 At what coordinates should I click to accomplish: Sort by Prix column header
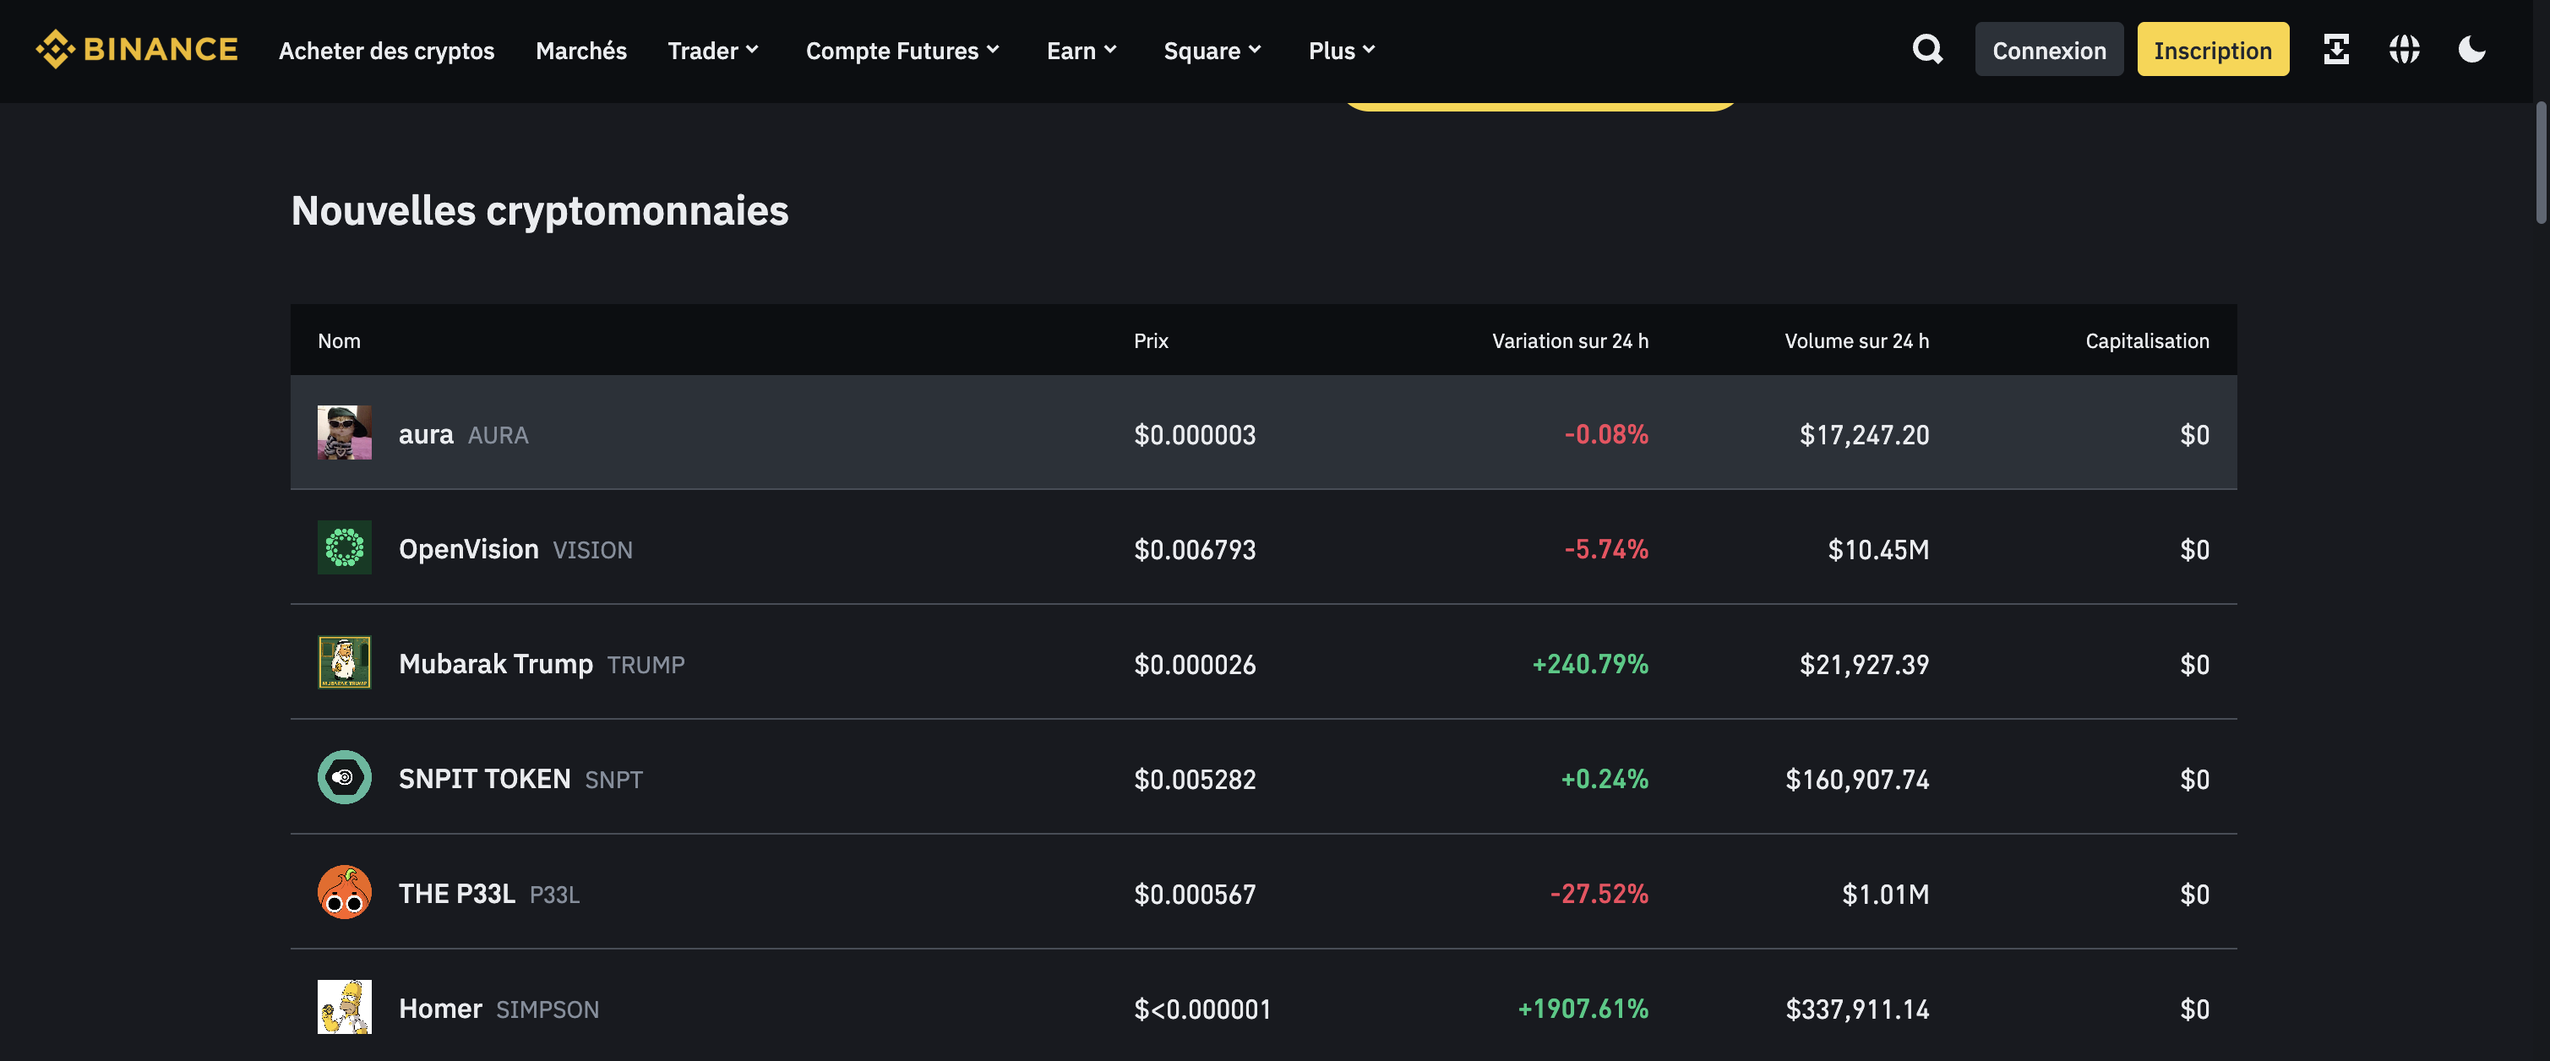tap(1150, 340)
